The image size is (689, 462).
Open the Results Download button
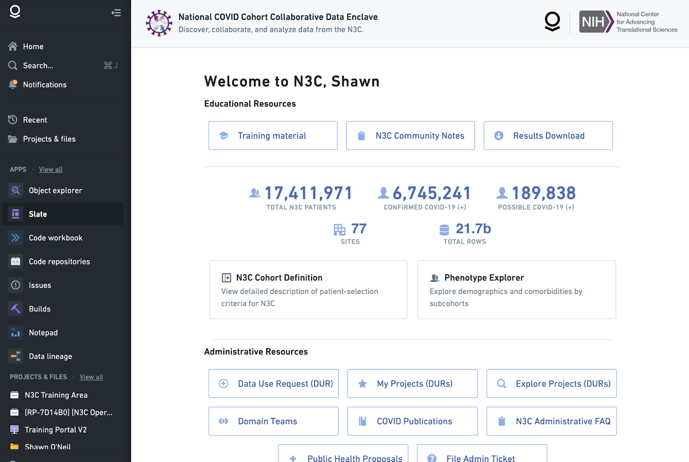[x=548, y=136]
